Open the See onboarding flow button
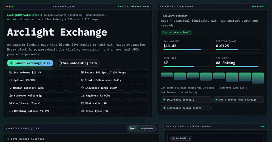Screen dimensions: 272x142 [78, 63]
